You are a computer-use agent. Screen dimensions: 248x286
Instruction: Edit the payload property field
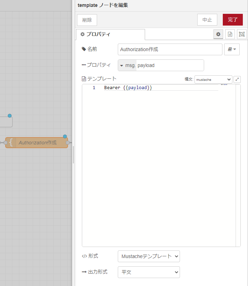[x=170, y=65]
